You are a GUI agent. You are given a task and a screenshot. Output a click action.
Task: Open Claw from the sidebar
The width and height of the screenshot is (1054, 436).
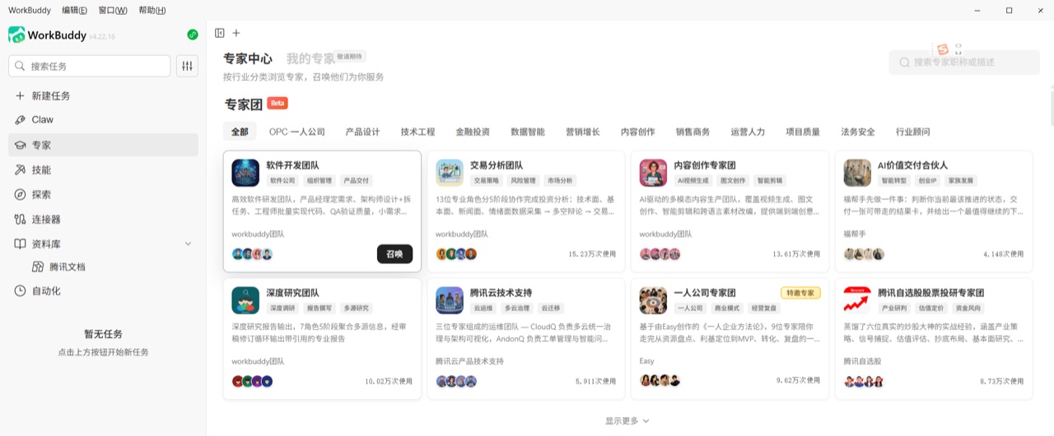(103, 119)
